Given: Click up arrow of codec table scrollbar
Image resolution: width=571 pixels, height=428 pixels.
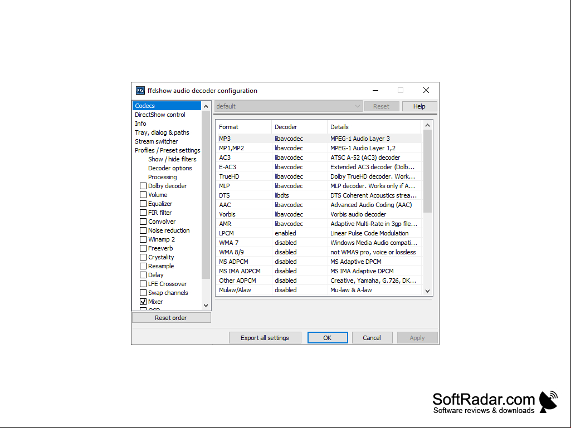Looking at the screenshot, I should tap(427, 126).
